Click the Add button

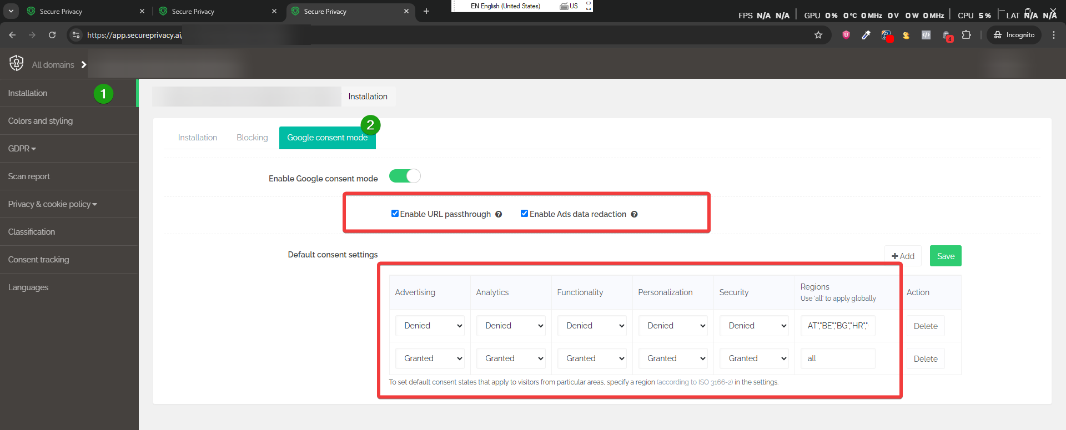903,256
